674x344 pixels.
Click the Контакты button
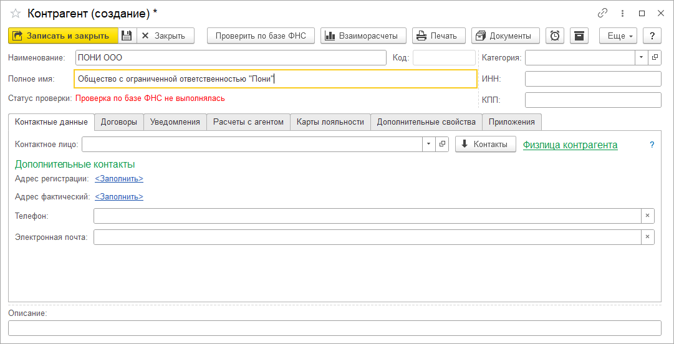coord(485,145)
